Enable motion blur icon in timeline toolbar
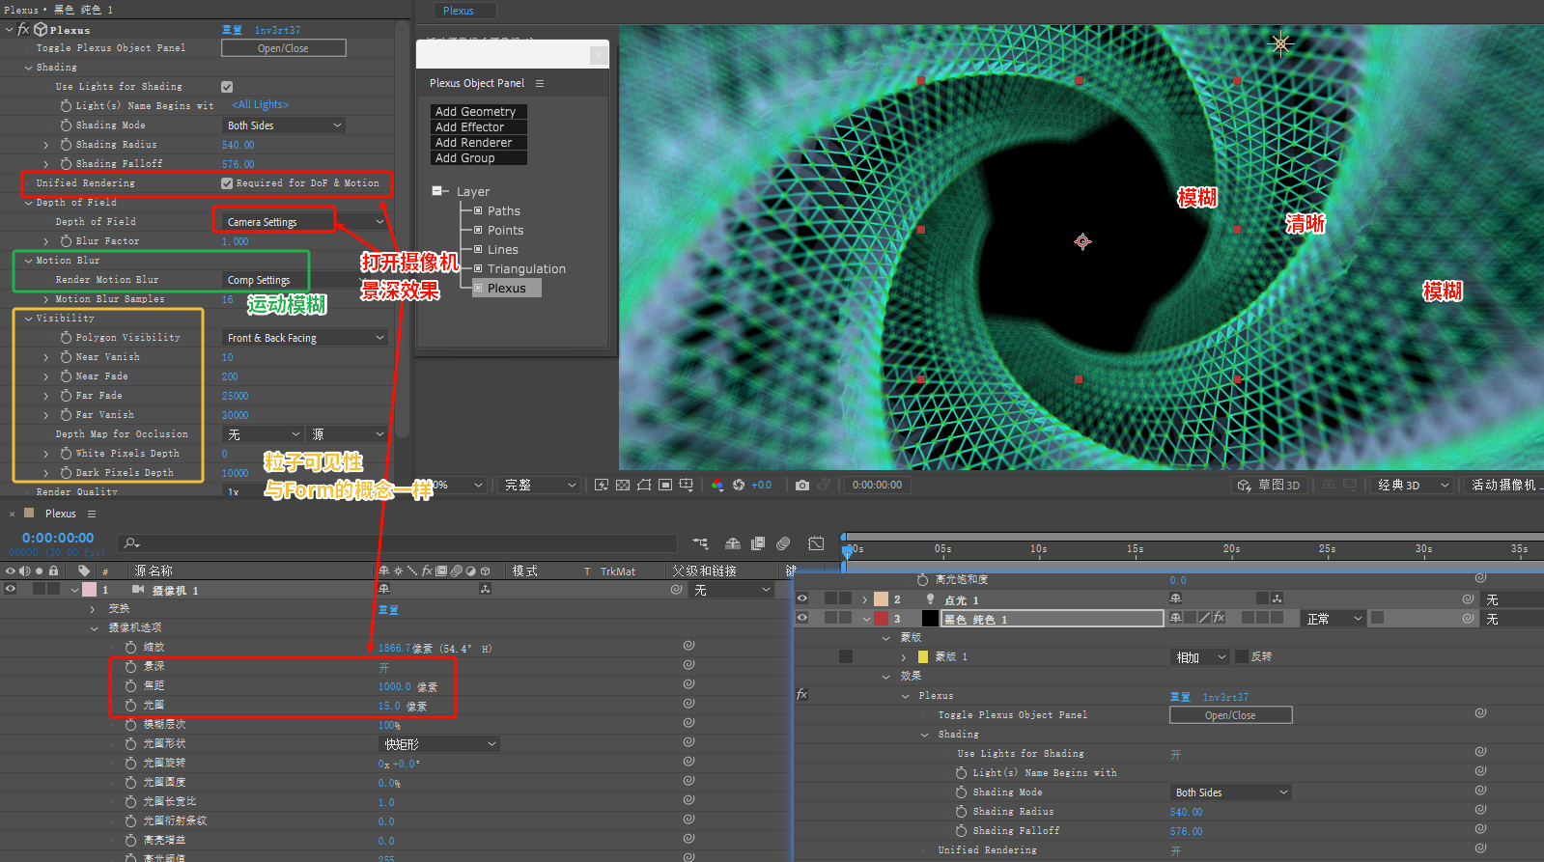 [x=783, y=543]
